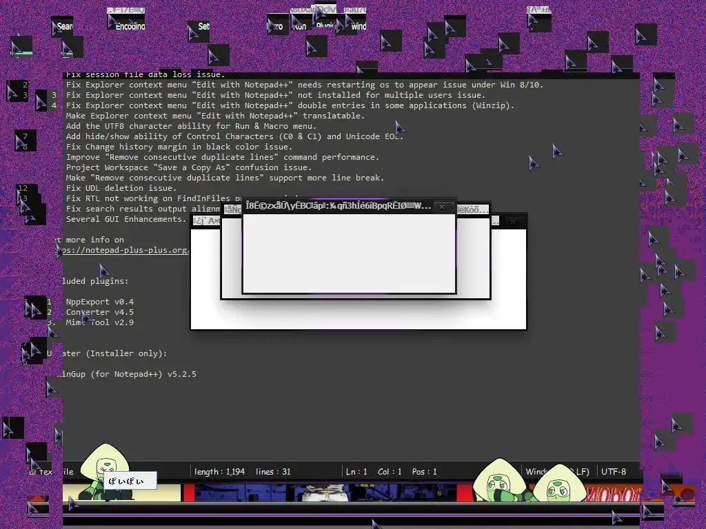Click the Japanese ぱいぱい tooltip label

click(x=130, y=481)
